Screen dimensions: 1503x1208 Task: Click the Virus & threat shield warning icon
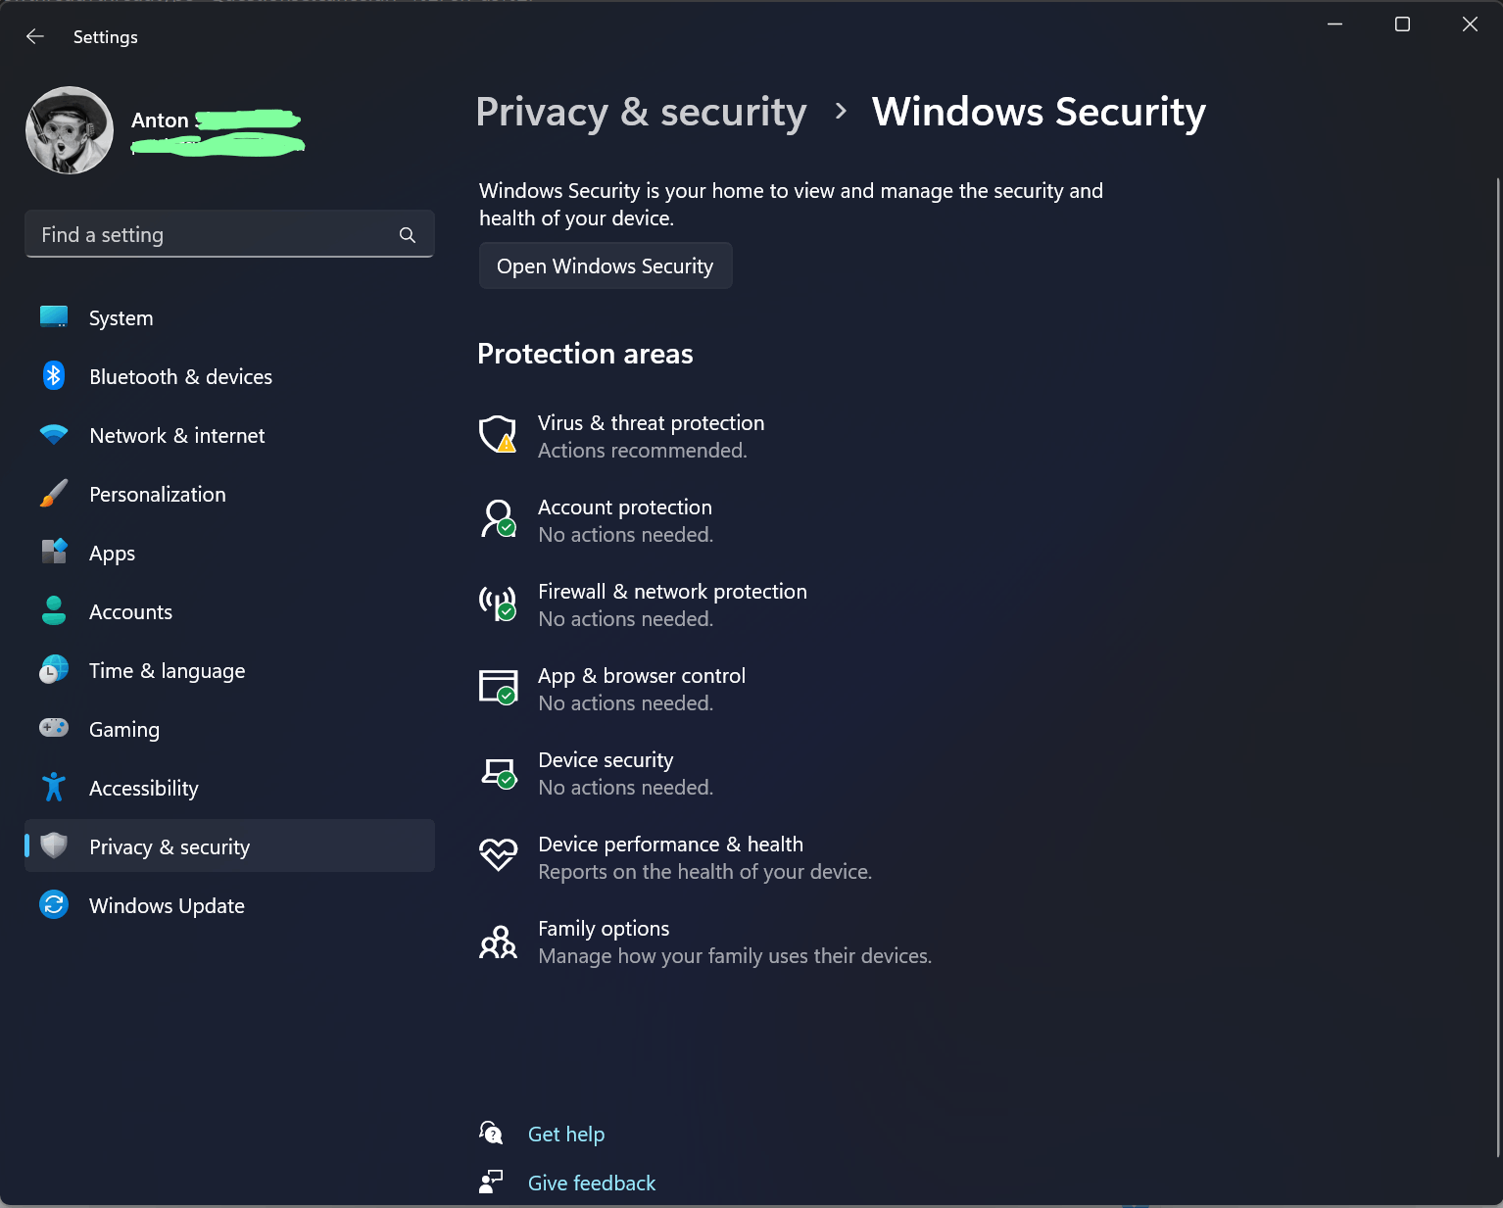498,434
